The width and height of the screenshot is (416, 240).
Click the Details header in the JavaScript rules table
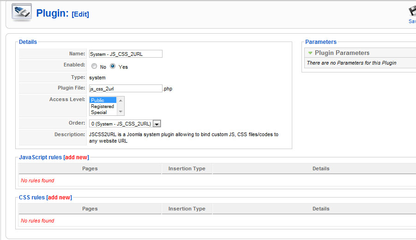click(321, 168)
